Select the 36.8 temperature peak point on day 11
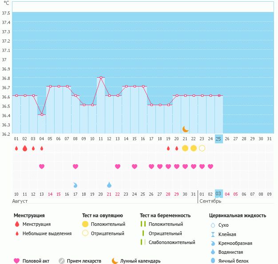The image size is (278, 264). pos(101,78)
